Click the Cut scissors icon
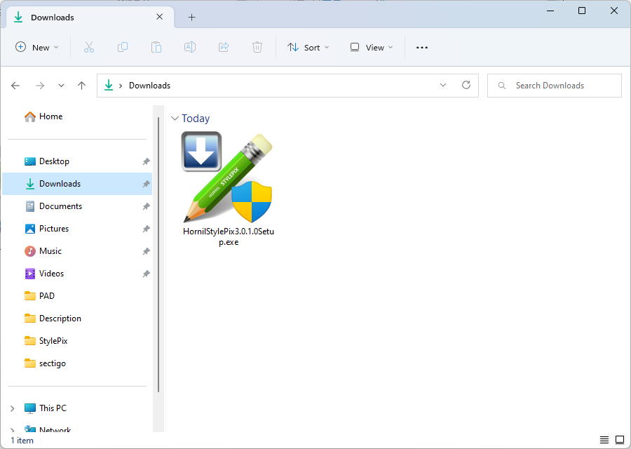Screen dimensions: 631x449 [x=89, y=48]
